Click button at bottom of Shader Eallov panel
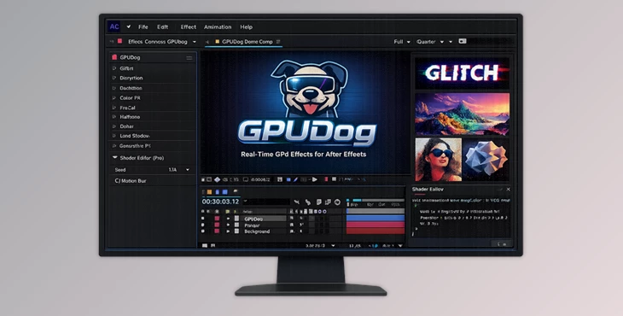 tap(502, 243)
